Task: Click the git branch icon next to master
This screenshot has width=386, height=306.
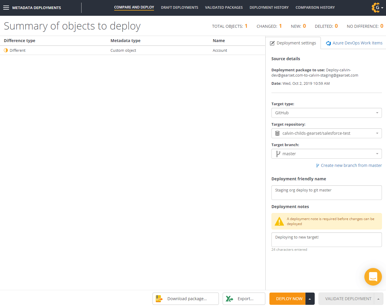Action: coord(278,153)
